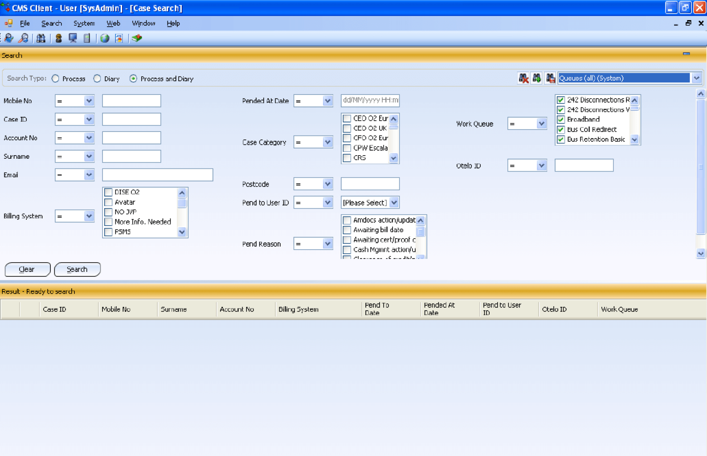Click the application menu icon left of File
Image resolution: width=707 pixels, height=456 pixels.
point(8,23)
